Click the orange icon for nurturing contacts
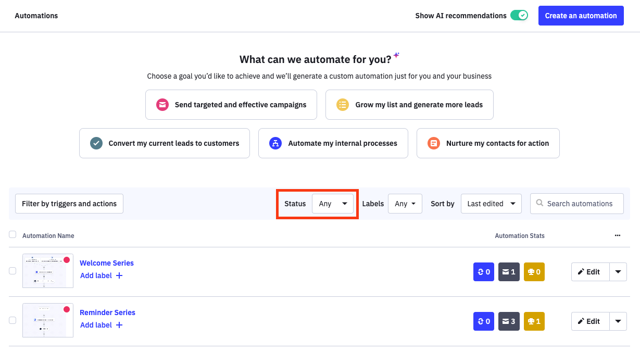The height and width of the screenshot is (351, 640). (434, 143)
